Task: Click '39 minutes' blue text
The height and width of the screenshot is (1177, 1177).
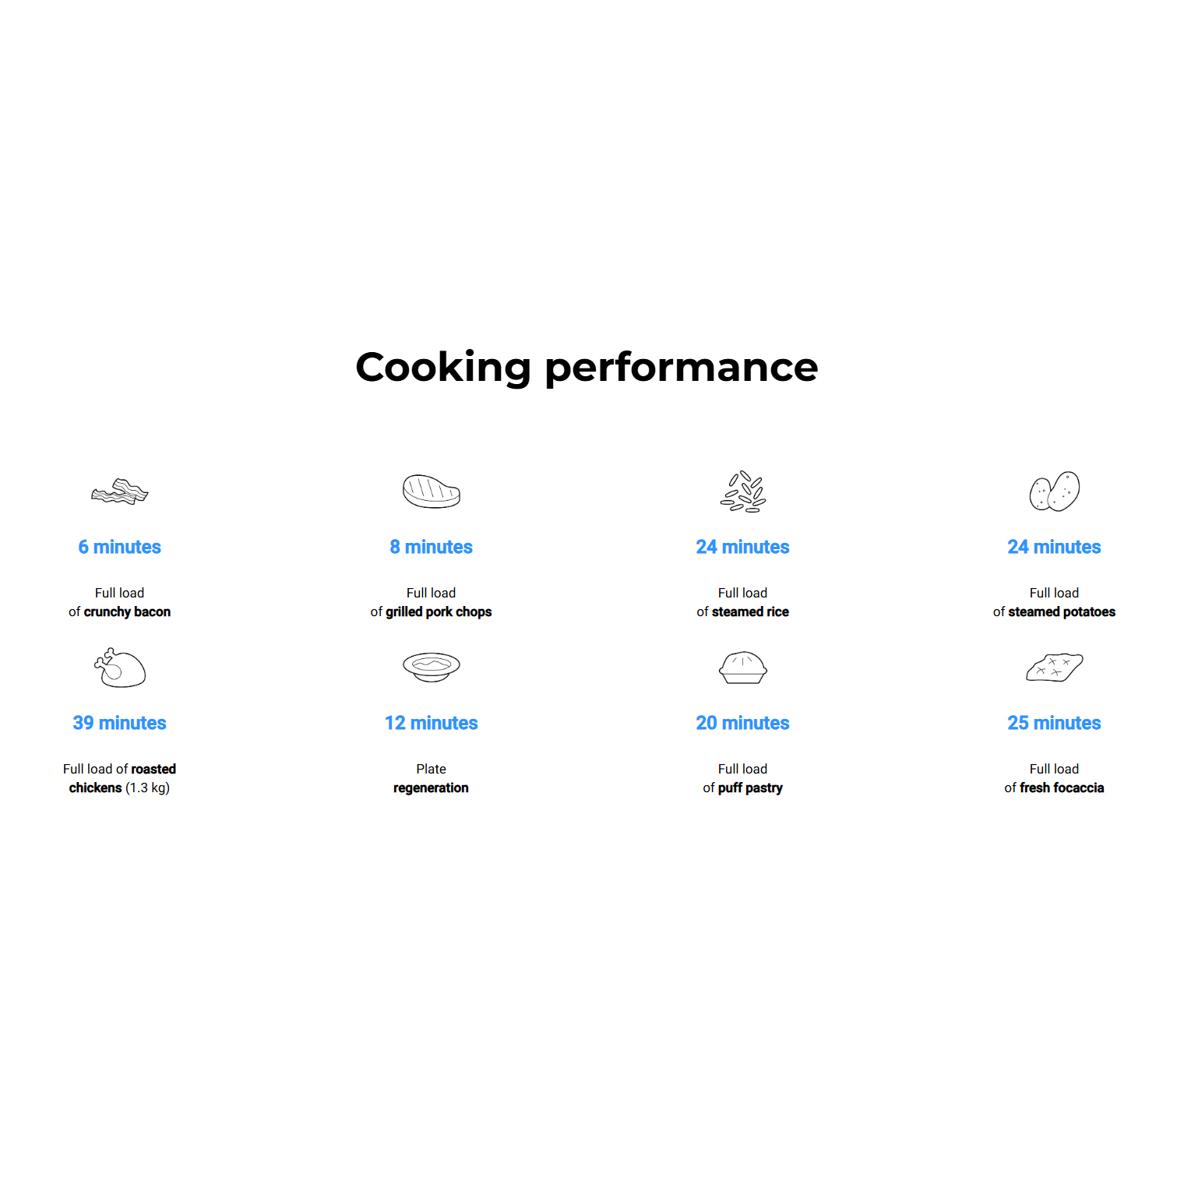Action: point(119,723)
